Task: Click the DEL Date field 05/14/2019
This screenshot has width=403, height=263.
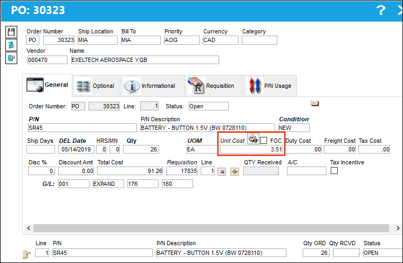Action: (x=76, y=149)
